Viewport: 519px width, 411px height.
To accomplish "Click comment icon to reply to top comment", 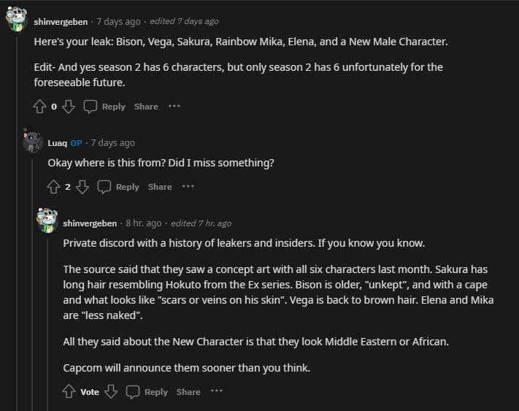I will pyautogui.click(x=91, y=107).
